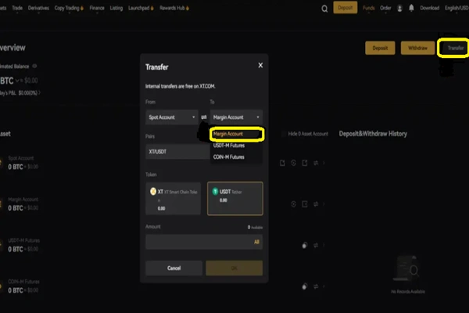Open the notifications bell icon
Image resolution: width=469 pixels, height=313 pixels.
click(411, 8)
